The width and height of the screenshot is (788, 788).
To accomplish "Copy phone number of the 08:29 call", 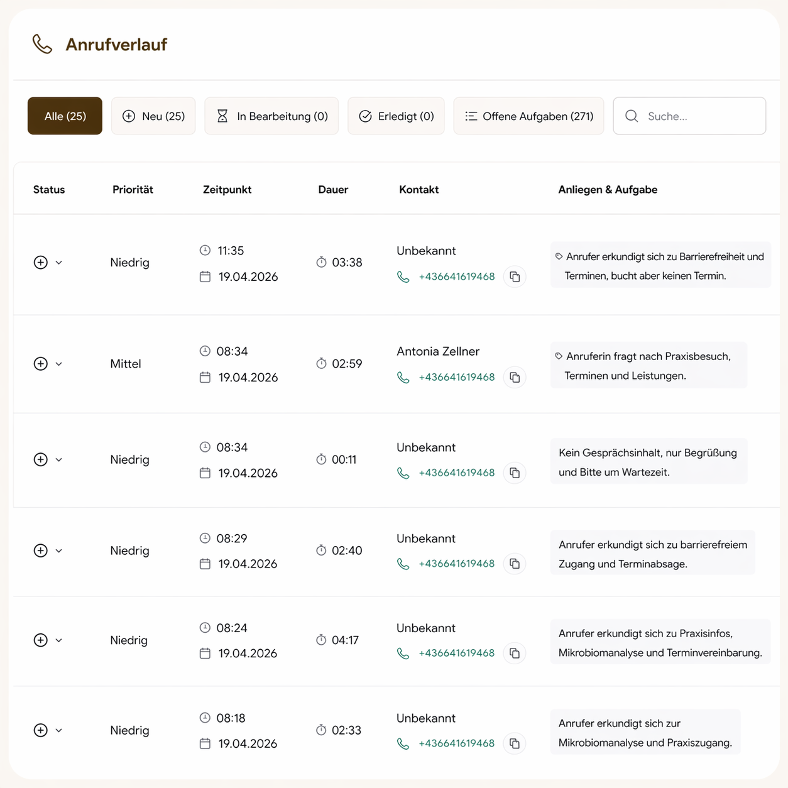I will coord(515,564).
